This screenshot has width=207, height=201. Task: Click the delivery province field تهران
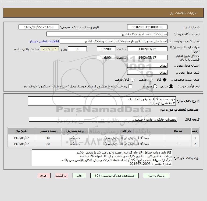[147, 66]
